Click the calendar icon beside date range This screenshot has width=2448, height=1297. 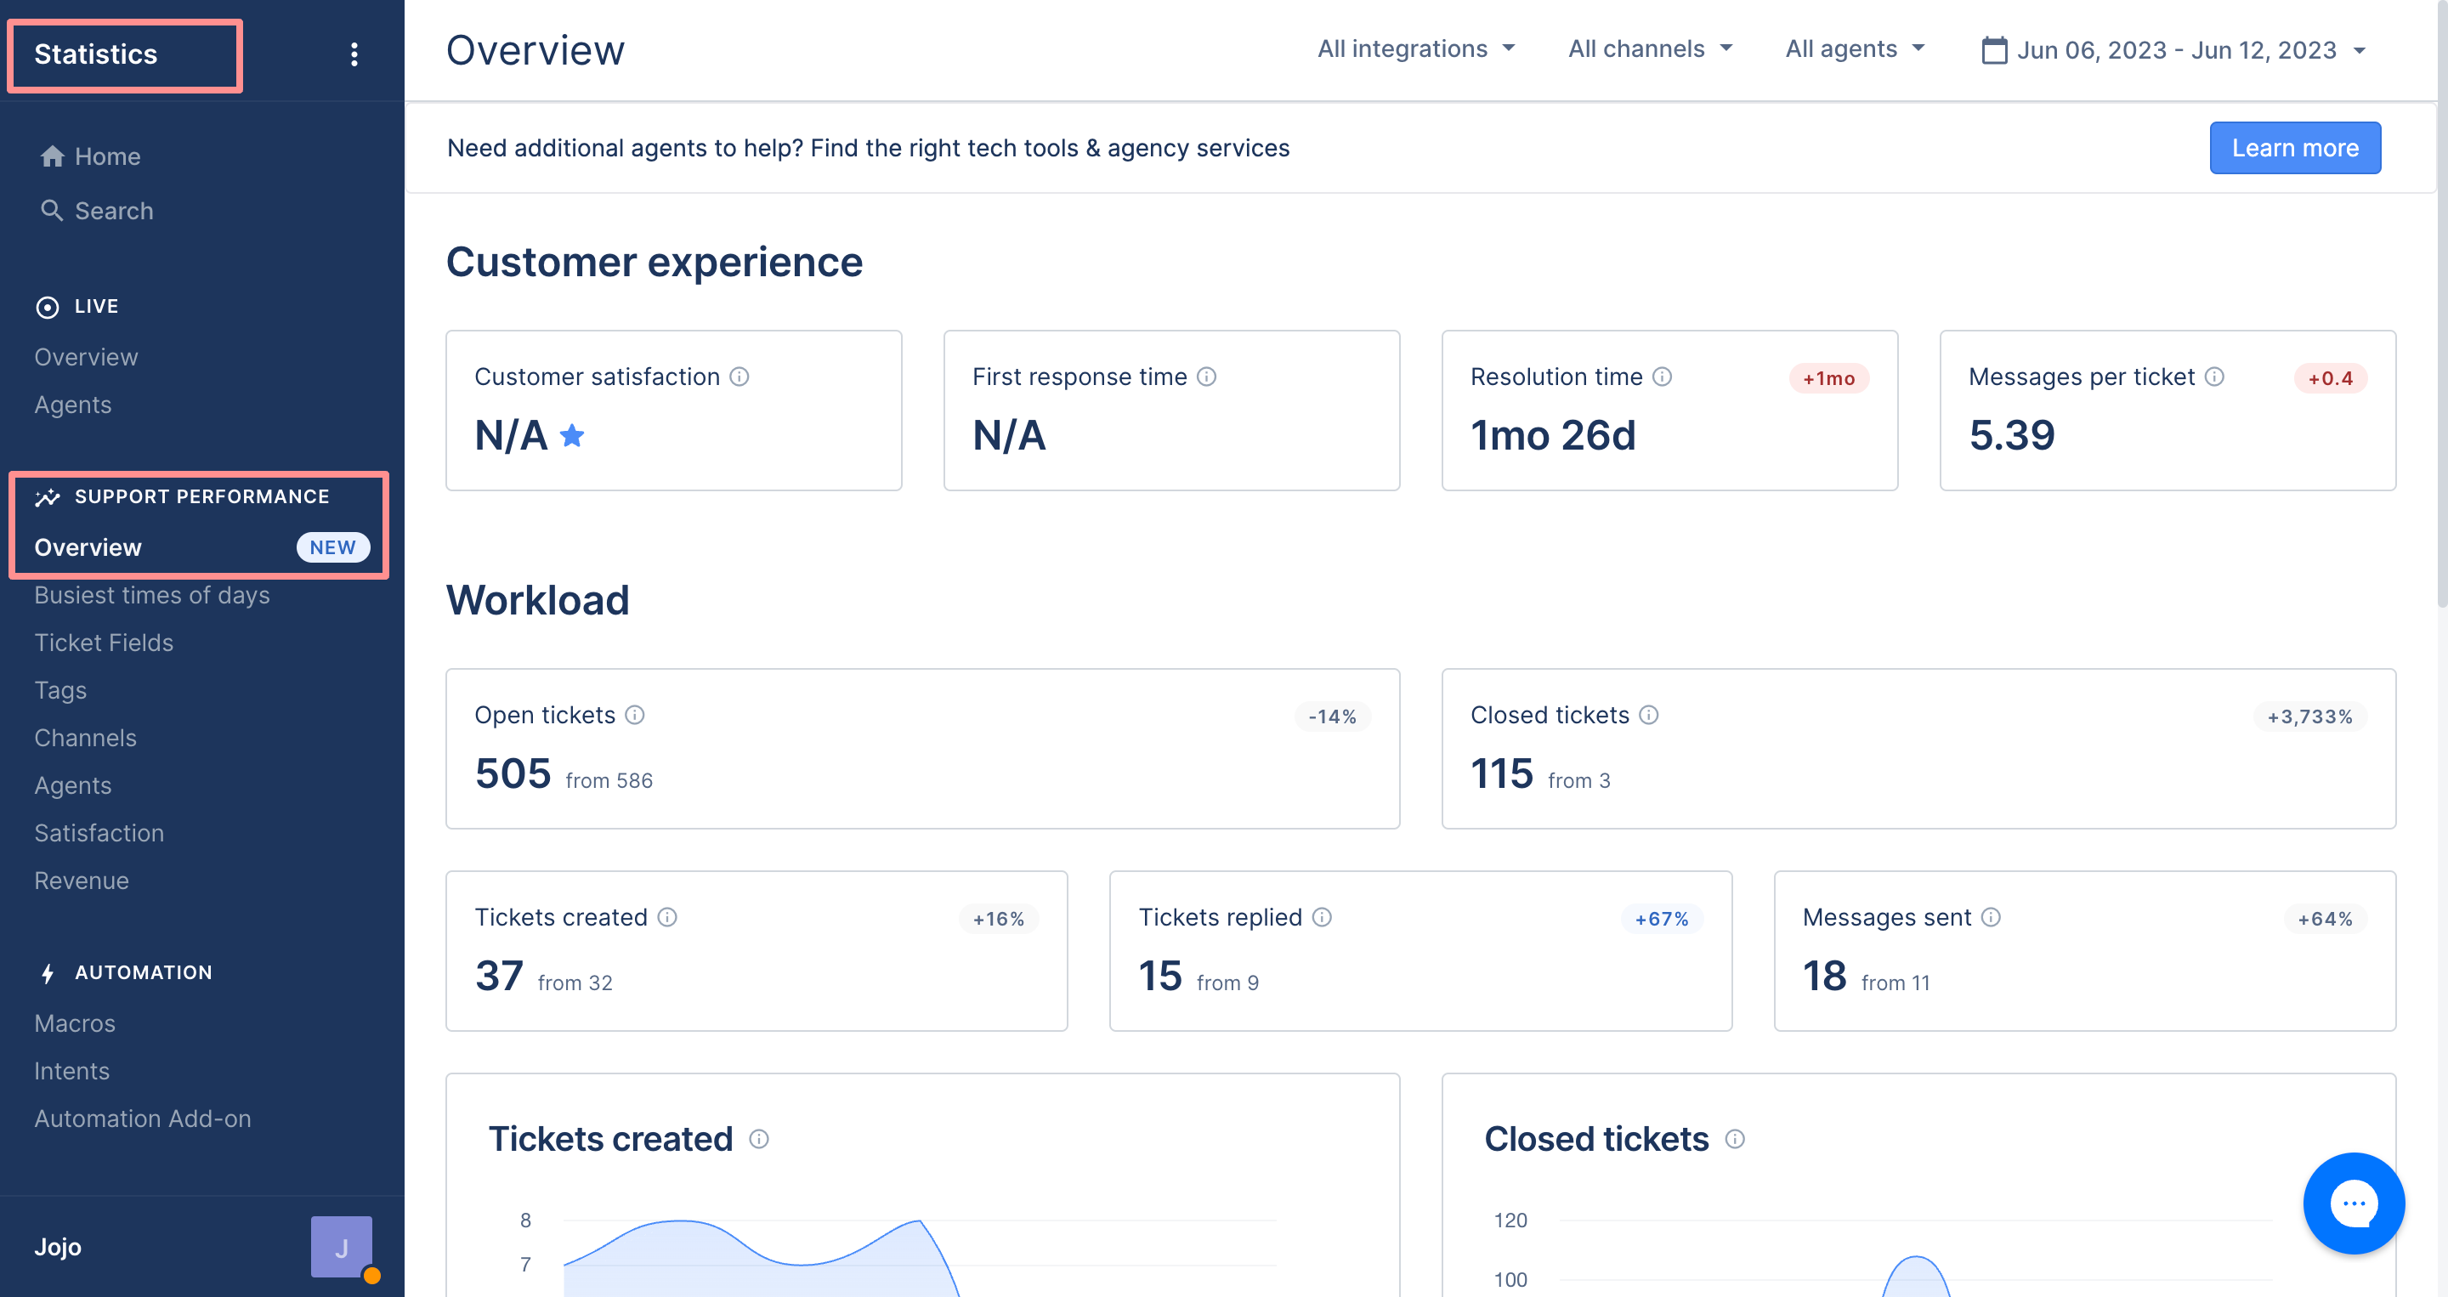(x=1994, y=50)
